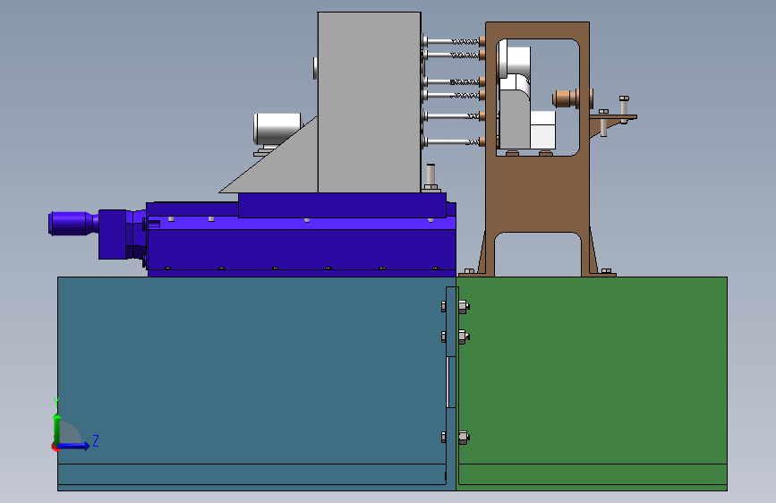Pick the top hex bolt on the cabinet joint
Image resolution: width=776 pixels, height=503 pixels.
463,306
